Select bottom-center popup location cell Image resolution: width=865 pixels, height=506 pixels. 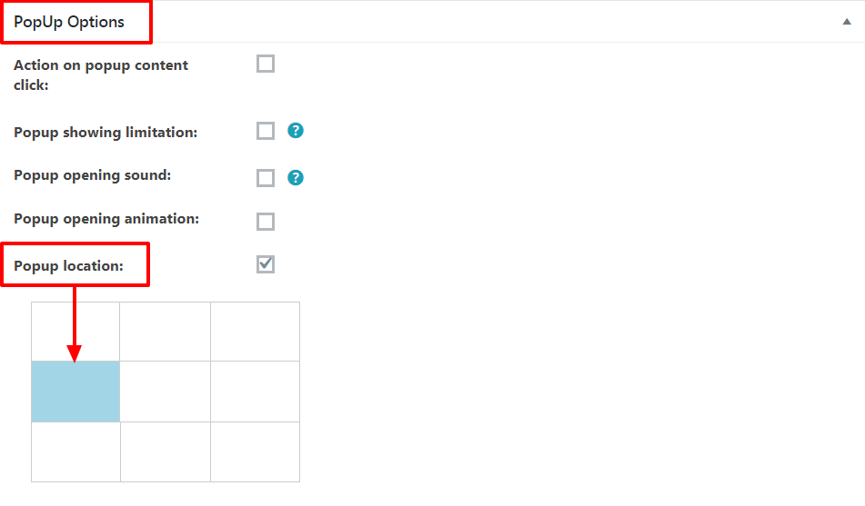[165, 452]
